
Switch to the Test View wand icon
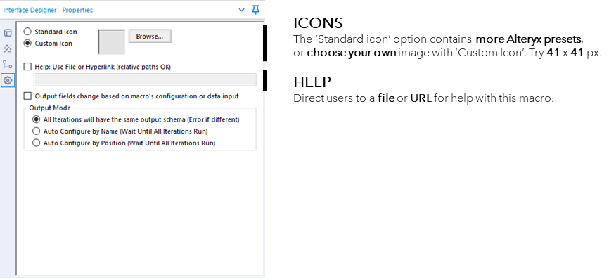coord(8,48)
